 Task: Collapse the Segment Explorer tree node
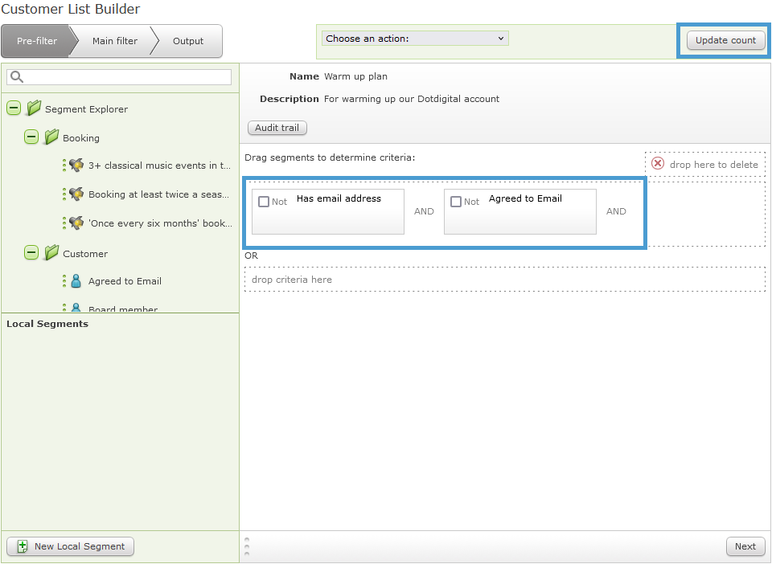pyautogui.click(x=14, y=108)
